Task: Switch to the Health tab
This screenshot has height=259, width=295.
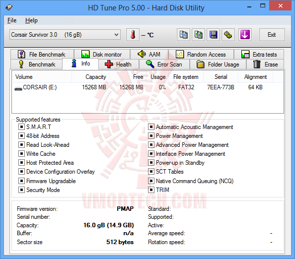Action: coord(119,65)
